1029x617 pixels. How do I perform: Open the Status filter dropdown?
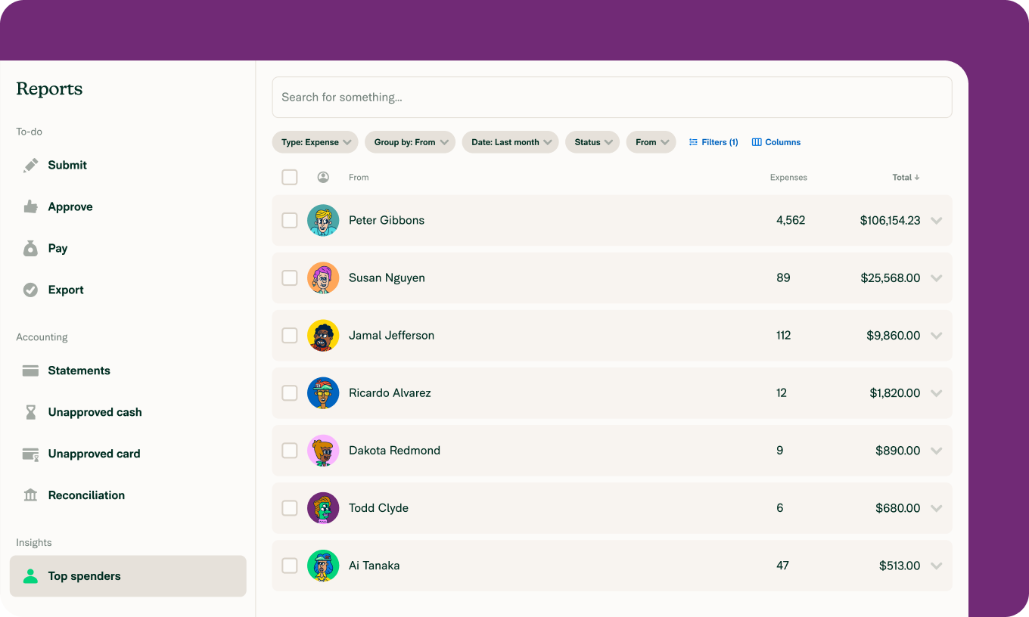(592, 141)
